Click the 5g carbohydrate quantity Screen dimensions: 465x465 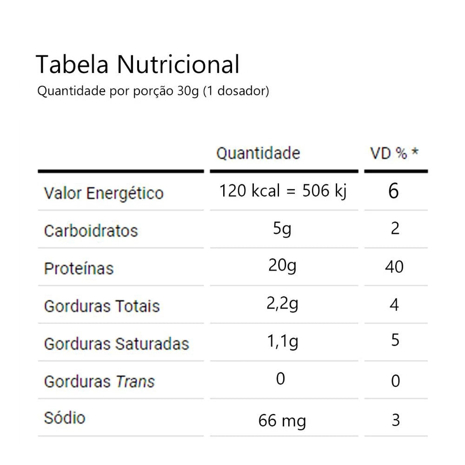[x=282, y=229]
